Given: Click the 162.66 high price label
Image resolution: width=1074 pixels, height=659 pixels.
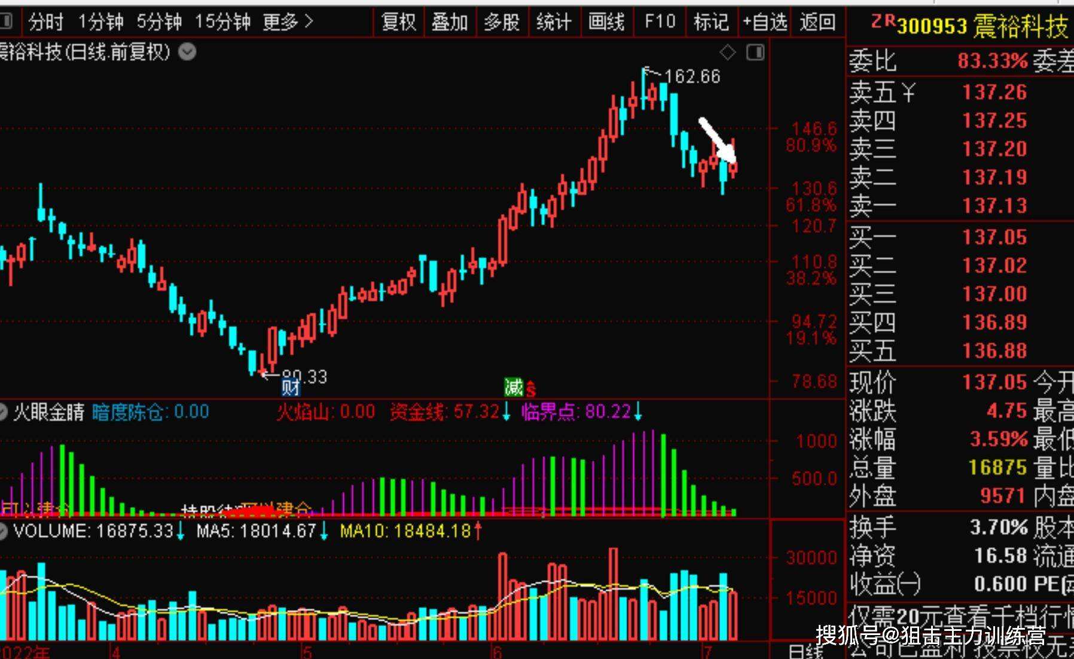Looking at the screenshot, I should (x=692, y=77).
